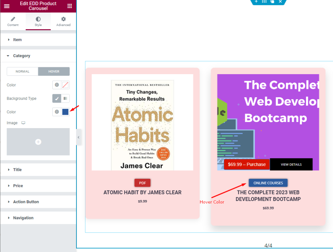Duplicate the section with copy icon
The image size is (333, 252).
pyautogui.click(x=273, y=2)
